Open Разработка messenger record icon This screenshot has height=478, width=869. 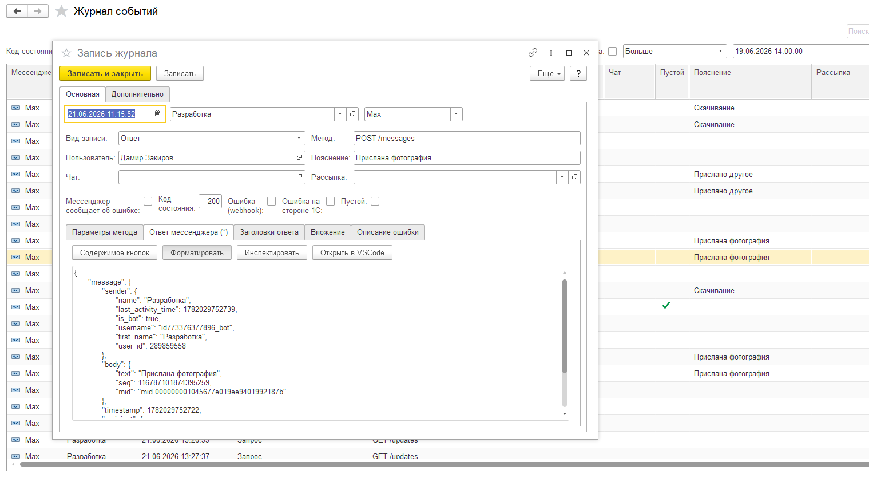pyautogui.click(x=353, y=114)
